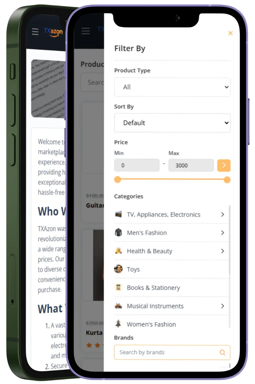Image resolution: width=255 pixels, height=384 pixels.
Task: Click the brands search magnifier icon
Action: [x=222, y=352]
